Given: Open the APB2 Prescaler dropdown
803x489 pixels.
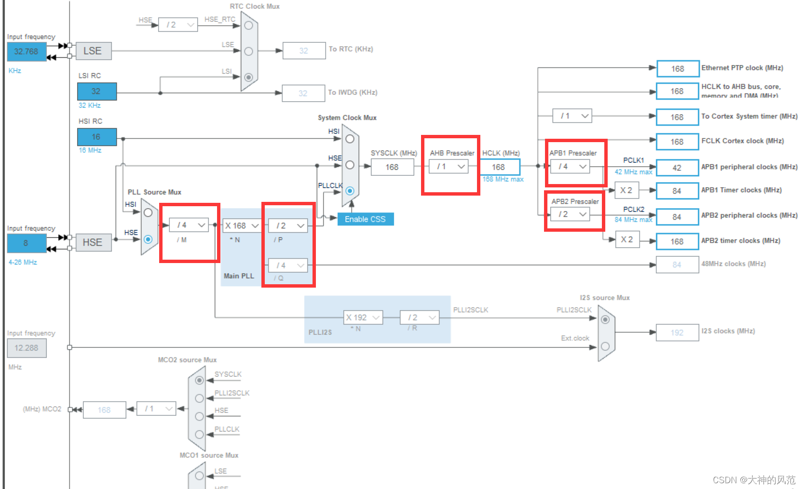Looking at the screenshot, I should (570, 214).
